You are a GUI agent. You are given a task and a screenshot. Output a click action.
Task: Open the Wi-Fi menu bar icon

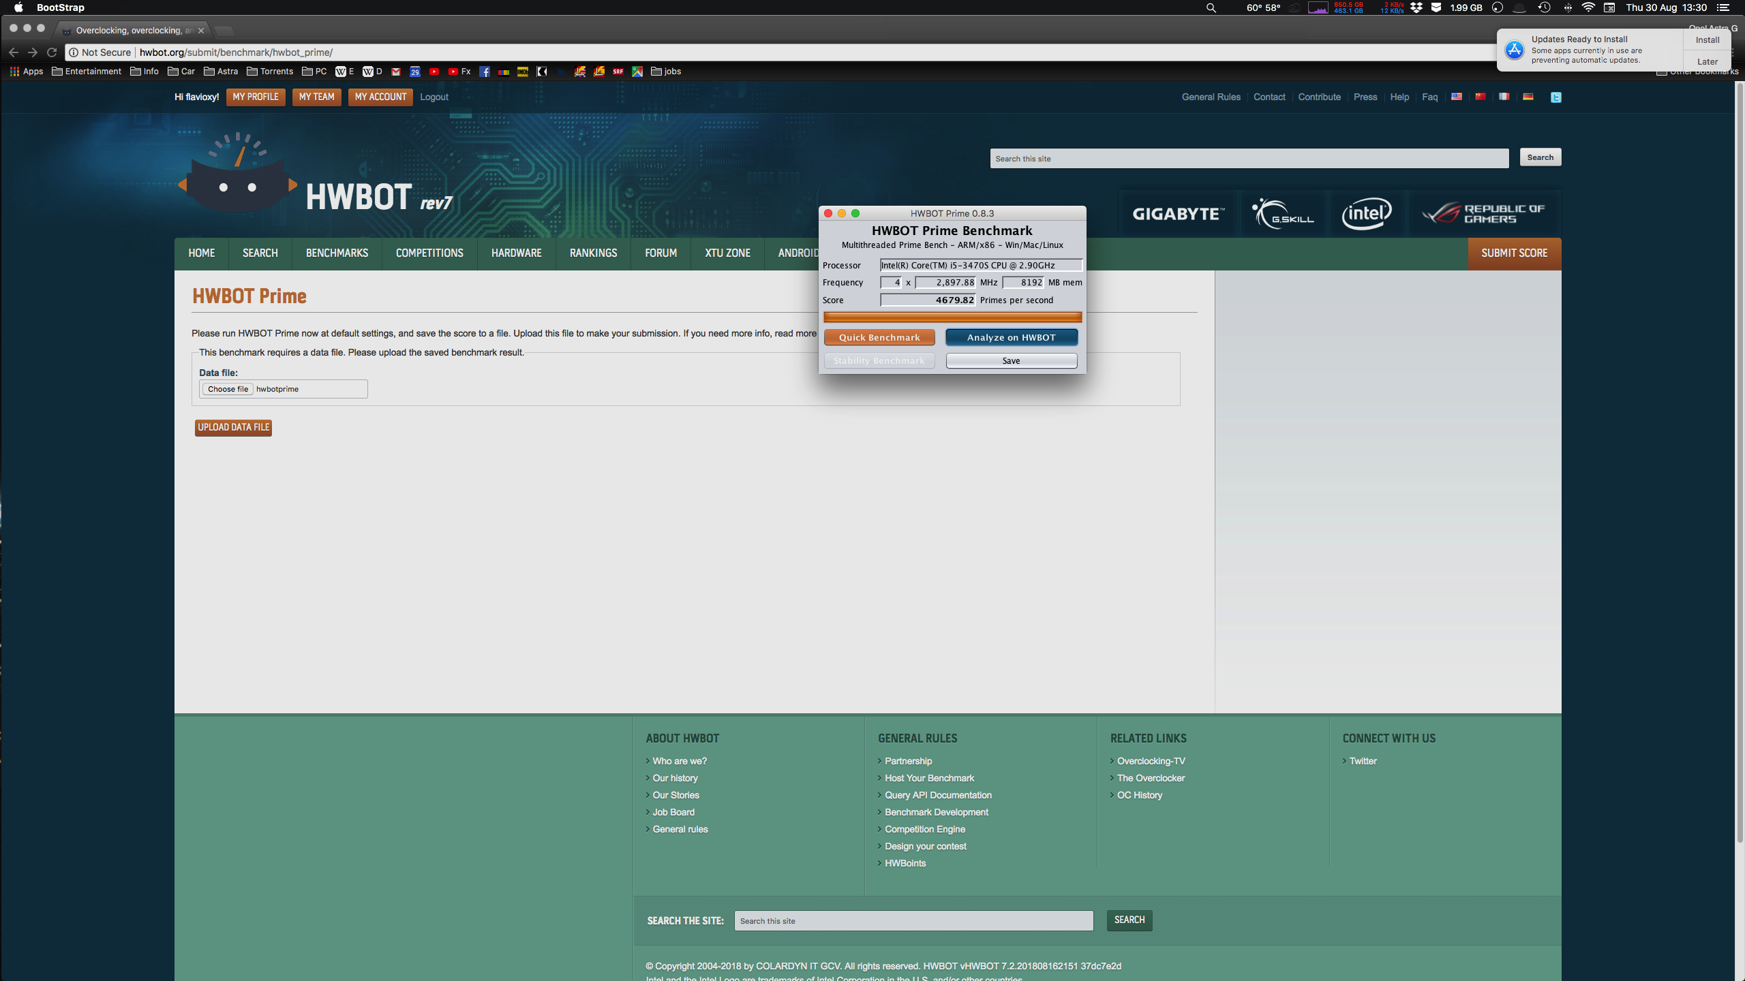1588,7
